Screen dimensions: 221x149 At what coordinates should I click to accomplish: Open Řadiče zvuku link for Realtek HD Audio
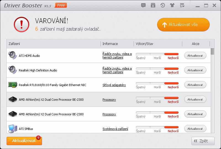pos(117,70)
